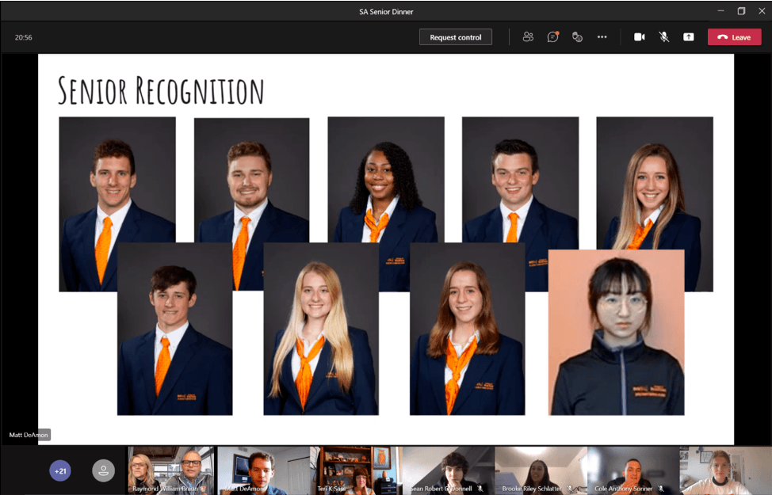This screenshot has width=772, height=495.
Task: Unmute the microphone
Action: tap(664, 37)
